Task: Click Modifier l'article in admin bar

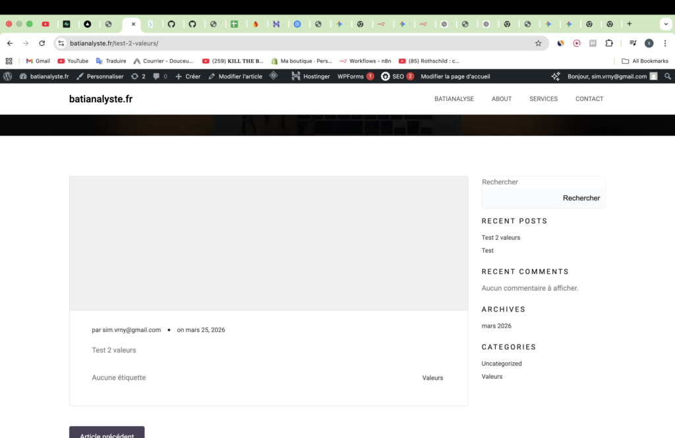Action: [x=235, y=76]
